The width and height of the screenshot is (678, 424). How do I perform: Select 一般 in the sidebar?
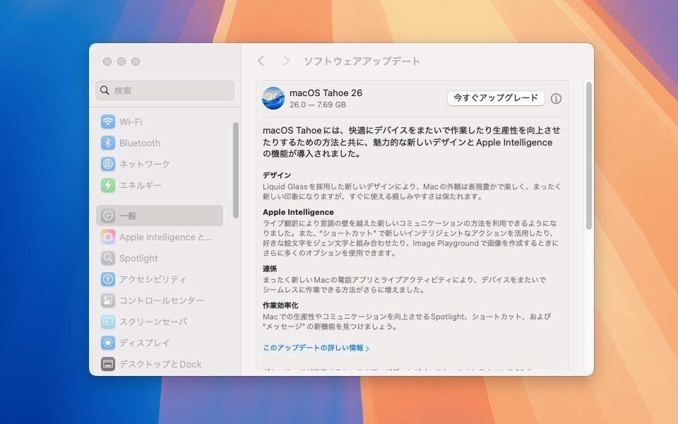coord(160,216)
